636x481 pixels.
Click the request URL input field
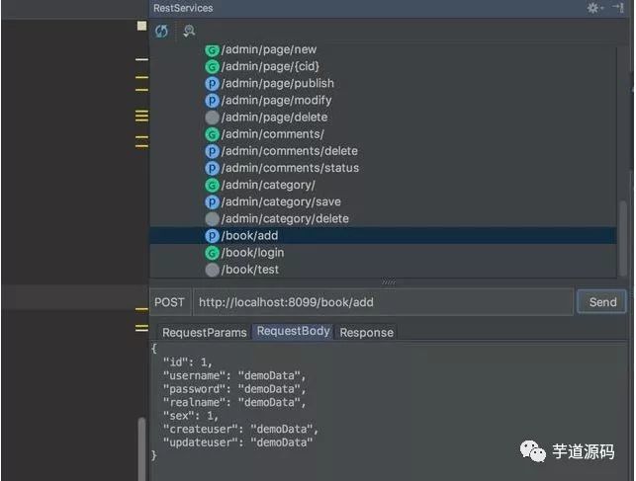pyautogui.click(x=384, y=302)
